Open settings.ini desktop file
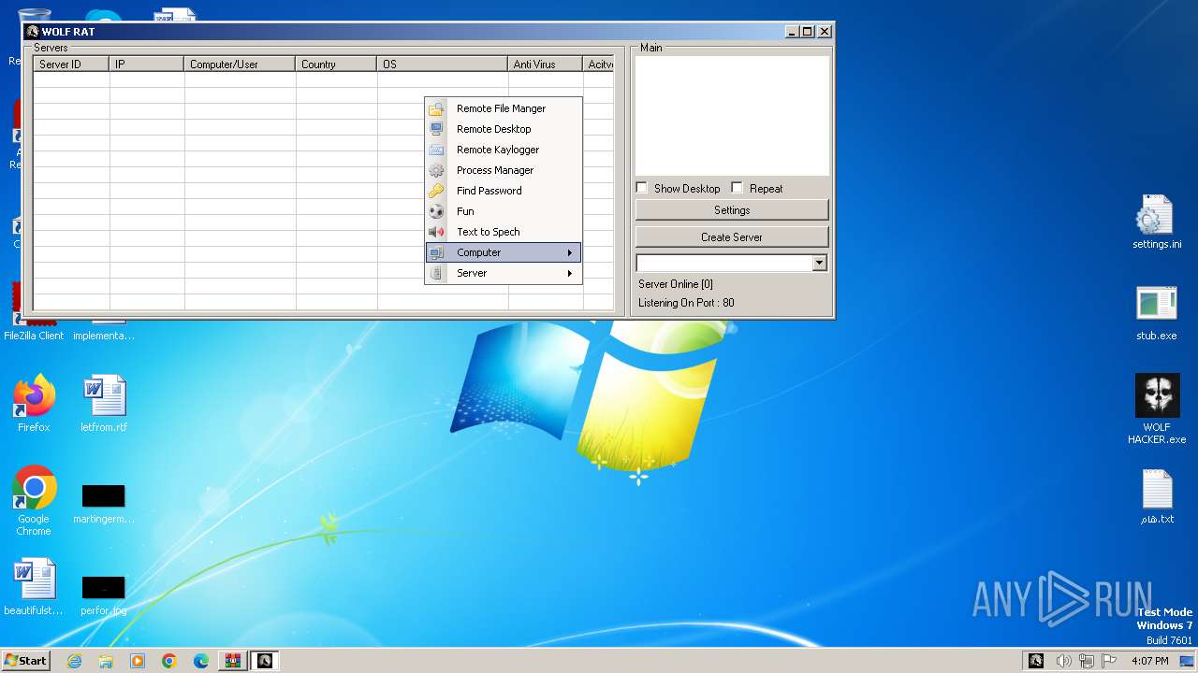The height and width of the screenshot is (673, 1198). coord(1157,222)
